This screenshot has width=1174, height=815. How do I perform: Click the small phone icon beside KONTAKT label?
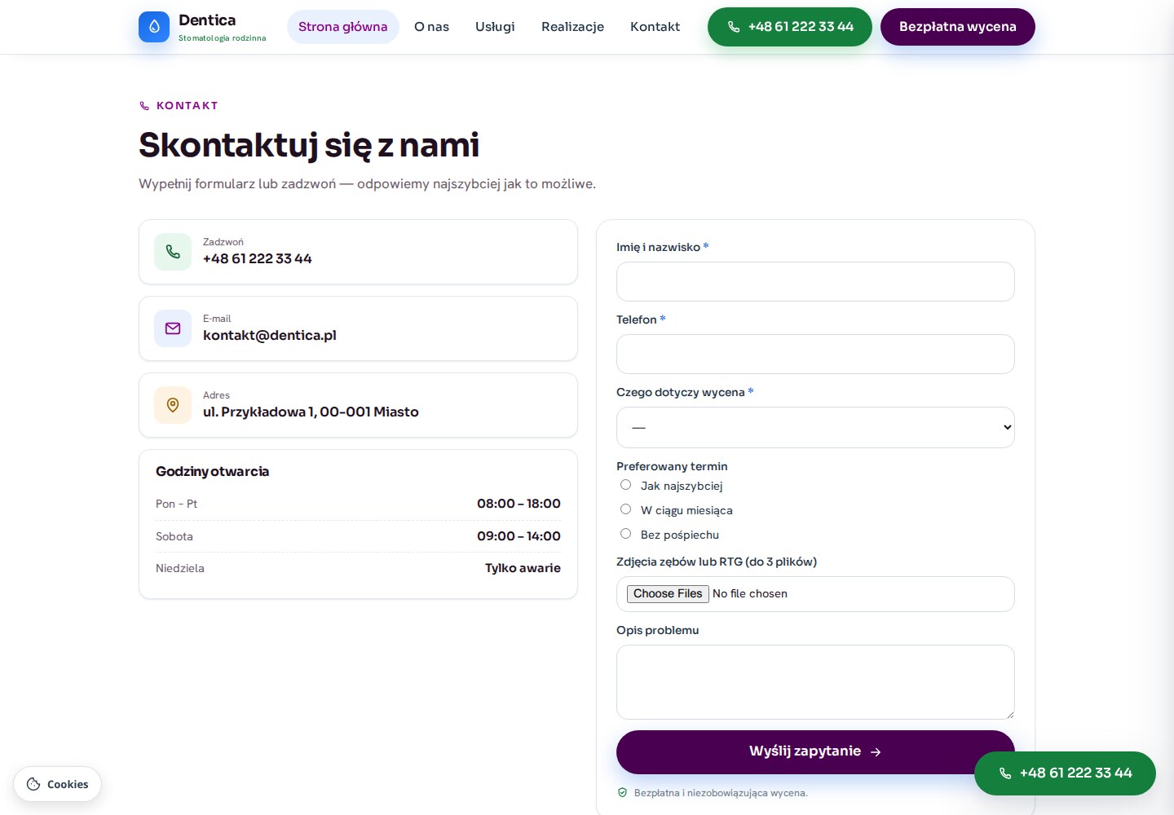click(x=144, y=106)
